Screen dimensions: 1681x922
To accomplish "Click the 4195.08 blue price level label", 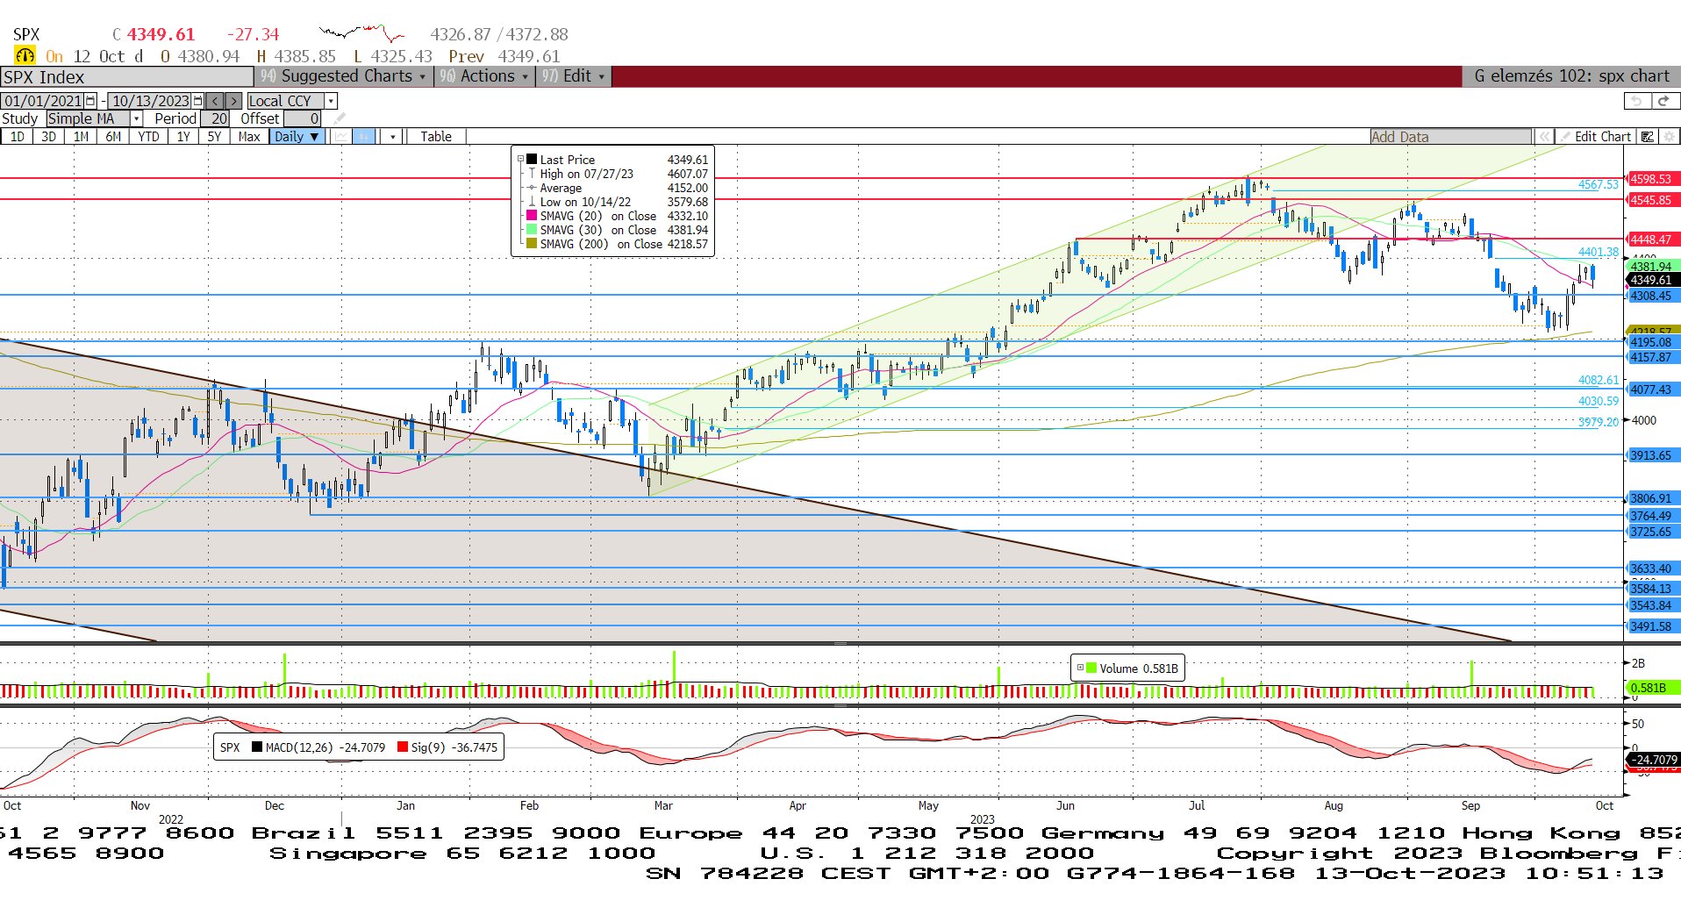I will (x=1651, y=342).
